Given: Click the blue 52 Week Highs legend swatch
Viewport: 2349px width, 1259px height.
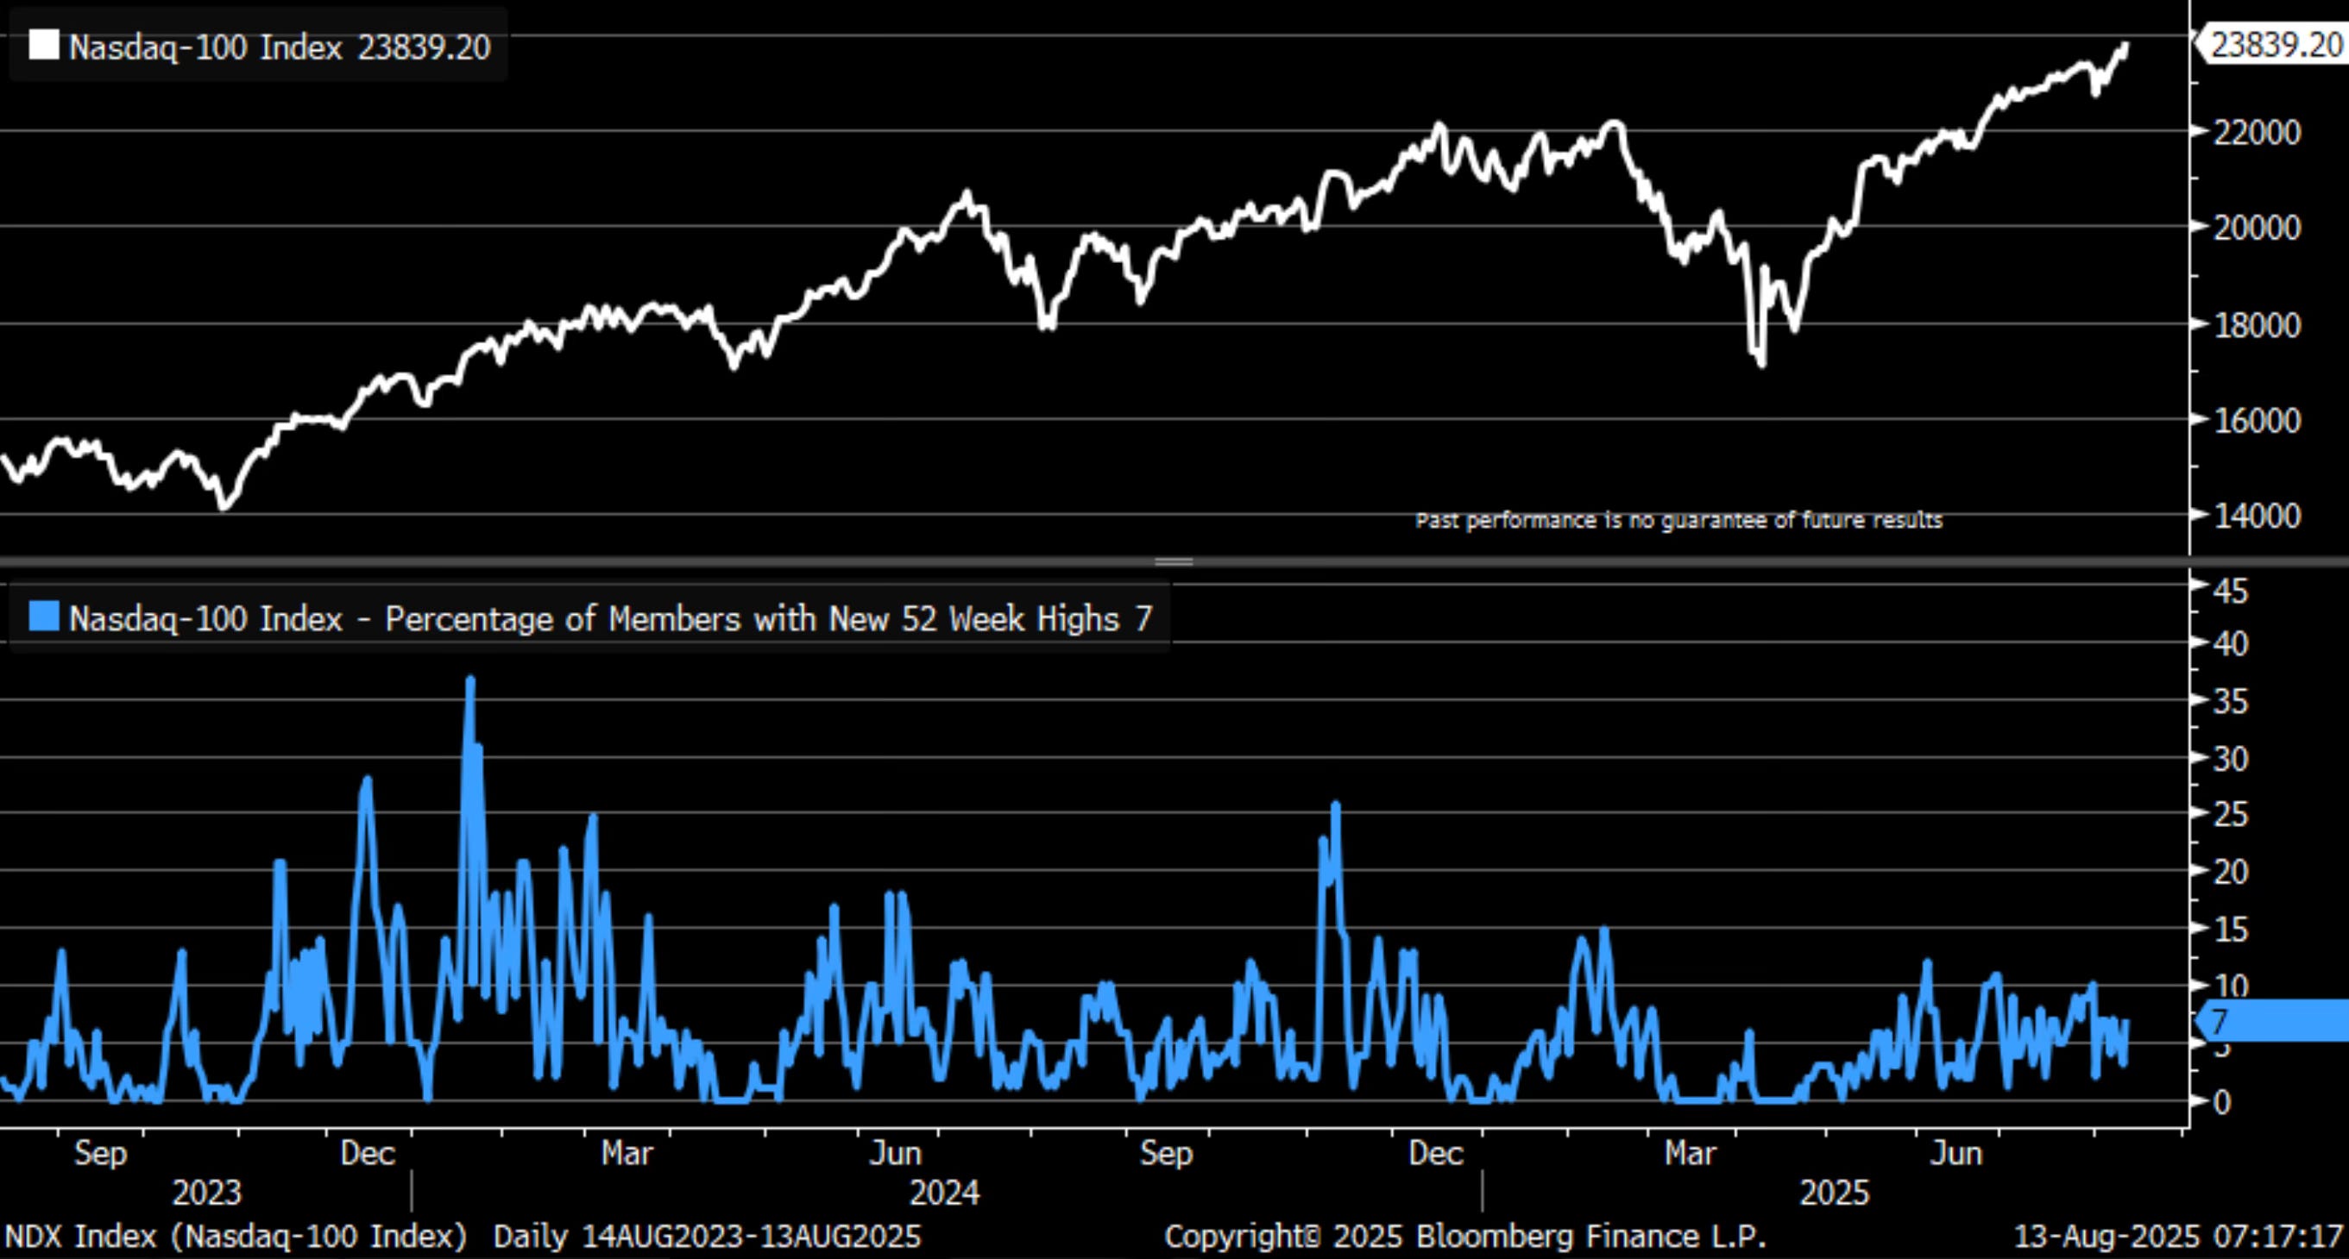Looking at the screenshot, I should pos(43,617).
